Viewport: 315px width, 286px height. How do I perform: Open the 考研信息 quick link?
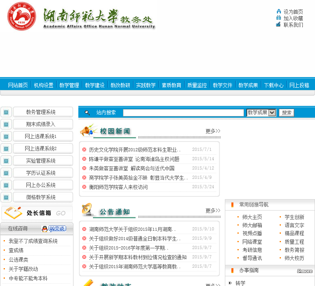[x=252, y=250]
